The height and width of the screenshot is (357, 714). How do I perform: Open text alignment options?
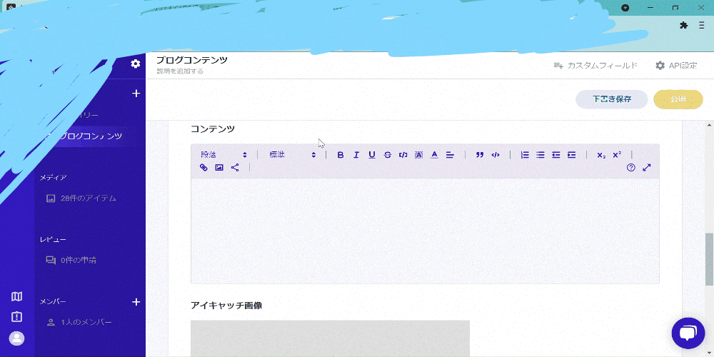tap(450, 155)
